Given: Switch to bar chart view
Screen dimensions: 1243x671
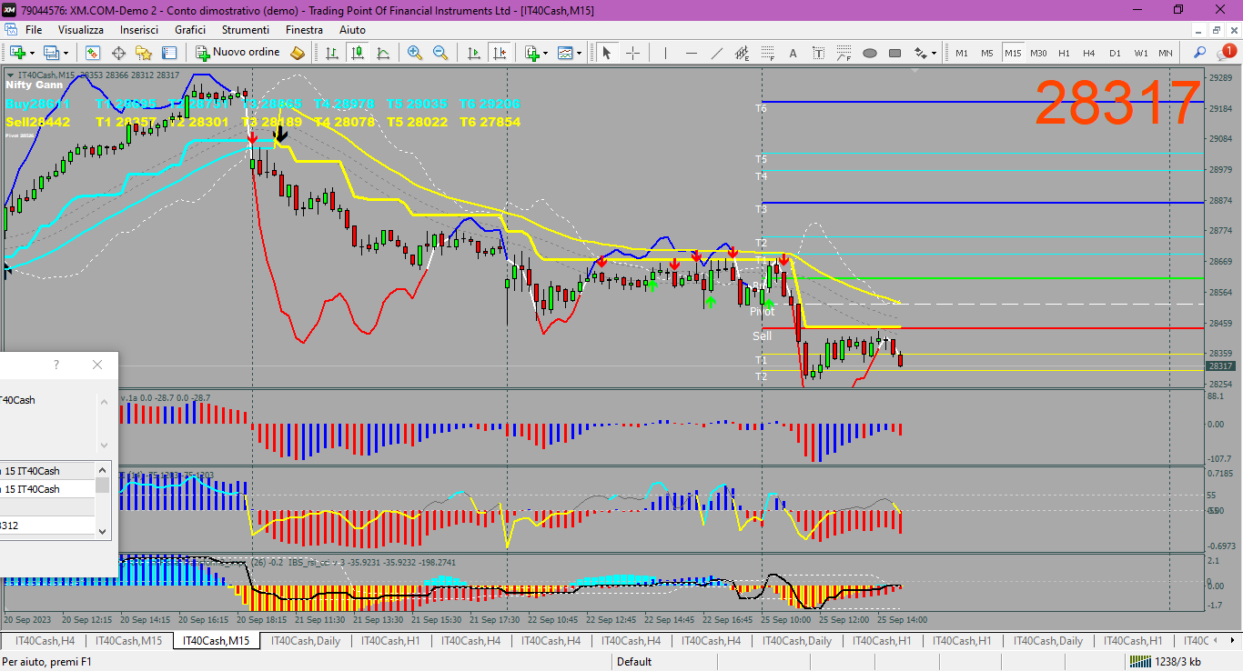Looking at the screenshot, I should [332, 53].
